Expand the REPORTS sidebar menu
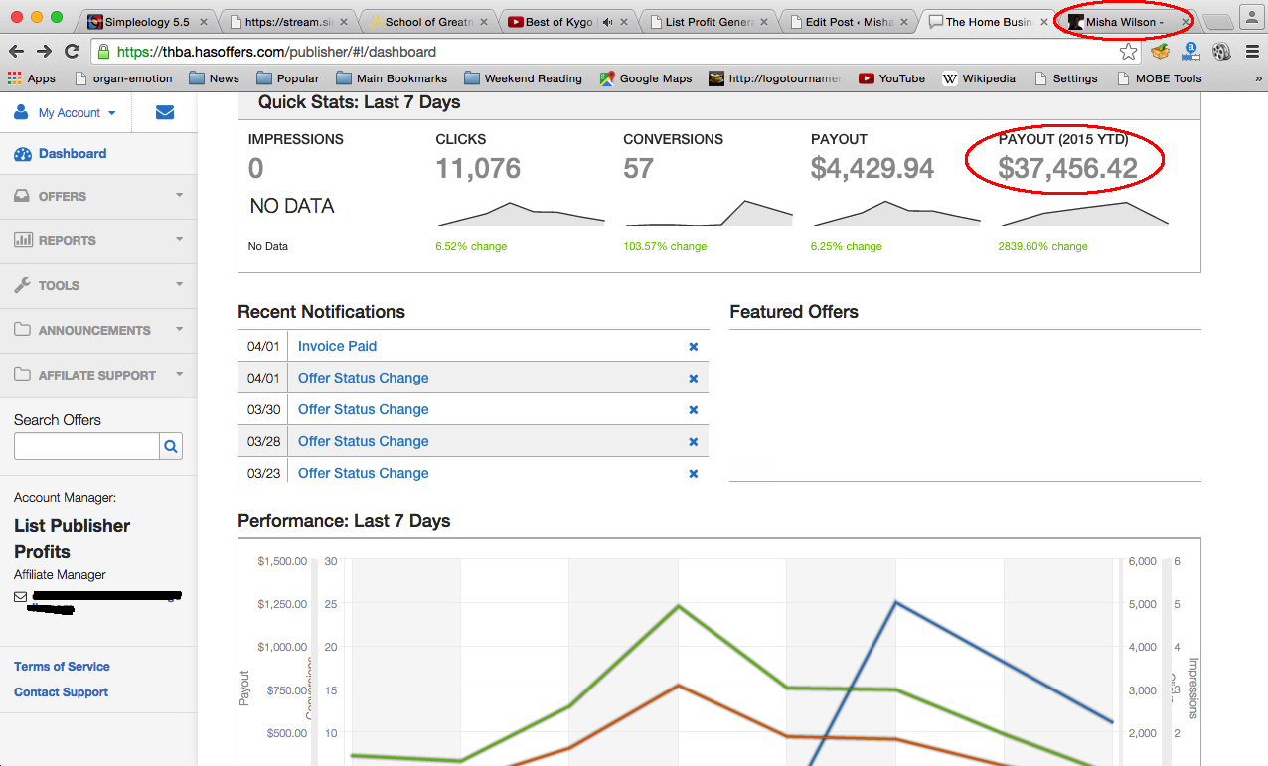The image size is (1268, 766). [x=97, y=240]
